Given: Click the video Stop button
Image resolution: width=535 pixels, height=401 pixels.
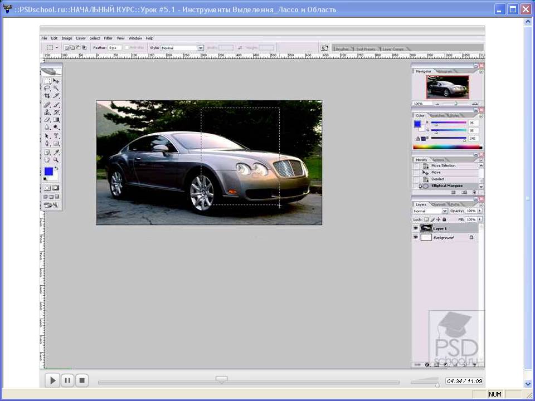Looking at the screenshot, I should tap(82, 380).
